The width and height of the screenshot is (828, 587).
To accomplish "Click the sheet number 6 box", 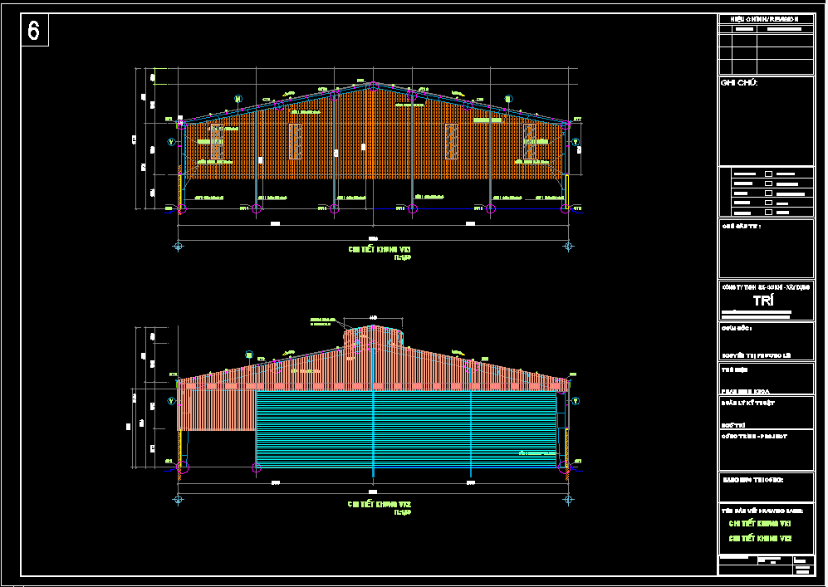I will (34, 30).
